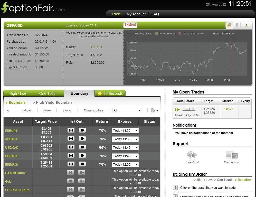Open the All assets filter combo box
Screen dimensions: 256x197
pyautogui.click(x=127, y=110)
